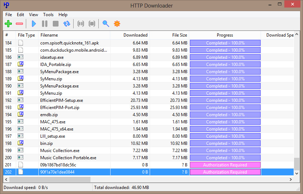Click exe icon for Music Collection.exe
Image resolution: width=303 pixels, height=194 pixels.
(x=20, y=150)
